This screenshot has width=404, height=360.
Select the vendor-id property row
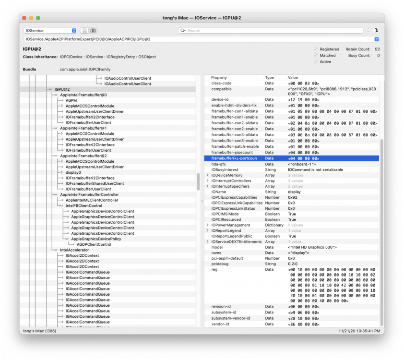(292, 324)
